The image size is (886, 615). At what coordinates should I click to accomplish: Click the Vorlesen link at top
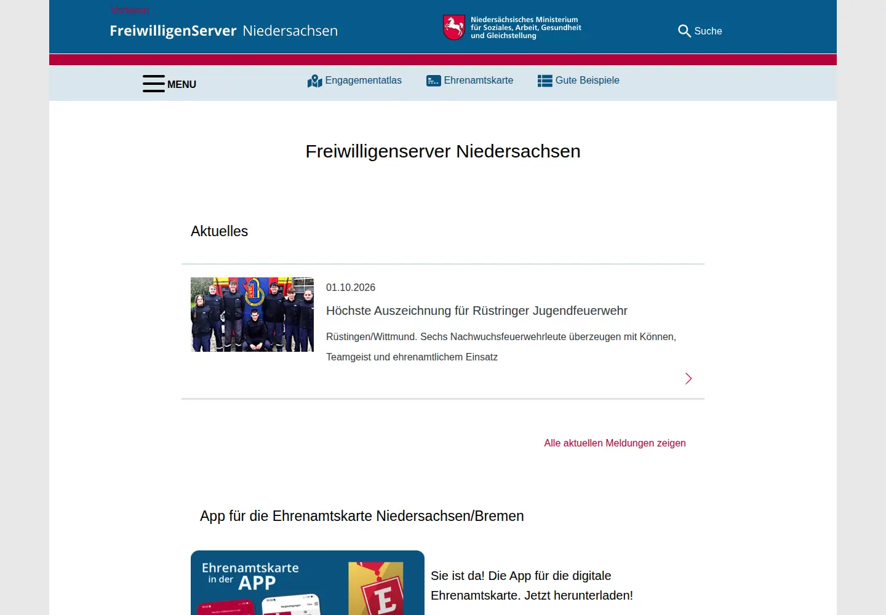pyautogui.click(x=130, y=10)
